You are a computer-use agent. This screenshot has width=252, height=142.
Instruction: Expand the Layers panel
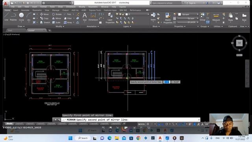(x=127, y=26)
